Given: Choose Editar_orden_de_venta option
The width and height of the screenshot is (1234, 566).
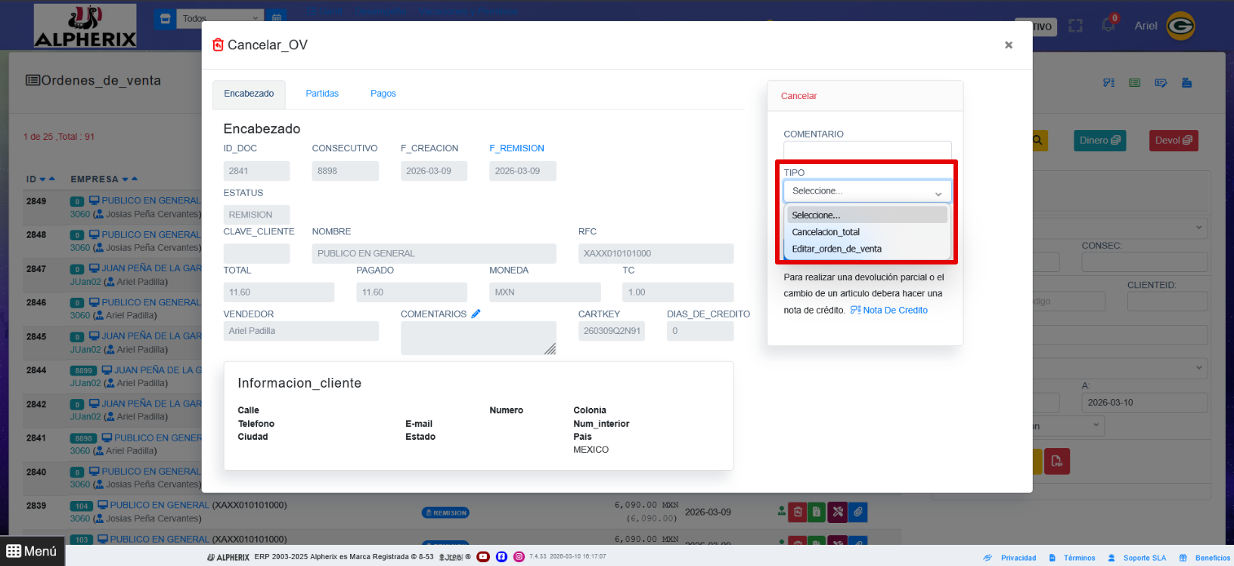Looking at the screenshot, I should pyautogui.click(x=836, y=249).
